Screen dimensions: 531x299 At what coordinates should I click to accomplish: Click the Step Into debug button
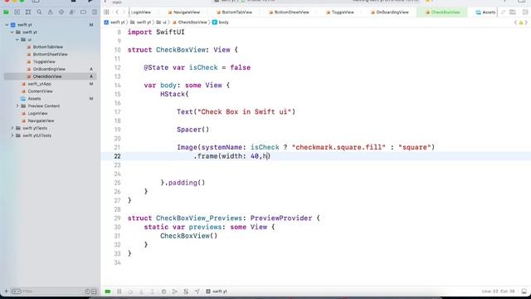142,292
